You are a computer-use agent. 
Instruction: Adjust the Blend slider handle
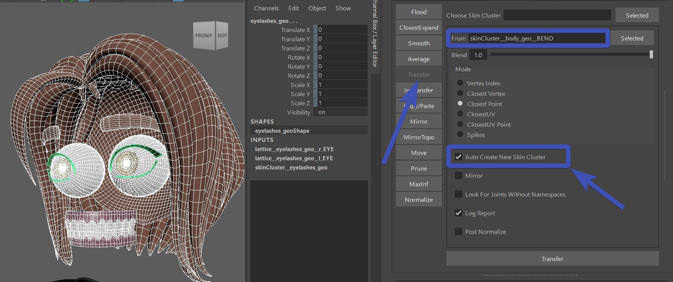[651, 55]
